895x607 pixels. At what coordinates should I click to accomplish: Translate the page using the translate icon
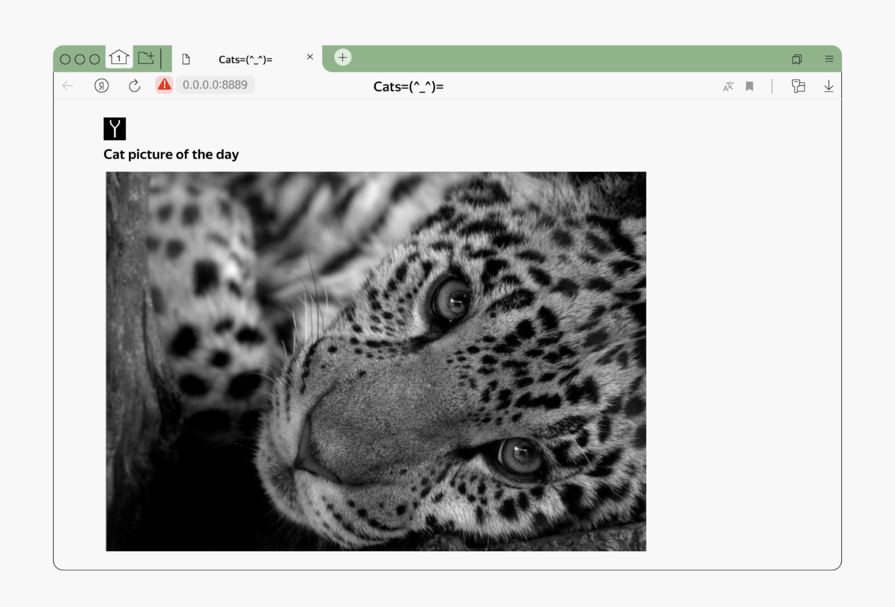[728, 86]
